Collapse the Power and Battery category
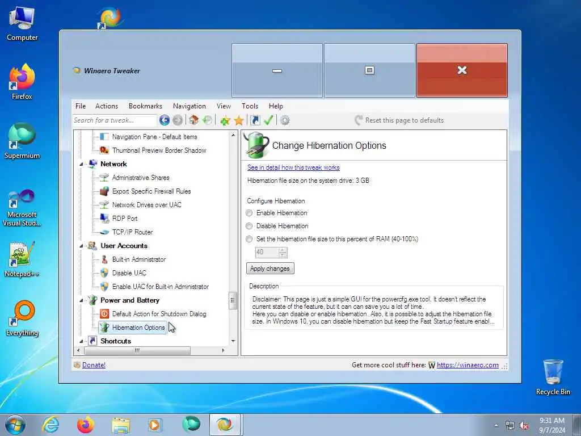 pyautogui.click(x=81, y=301)
